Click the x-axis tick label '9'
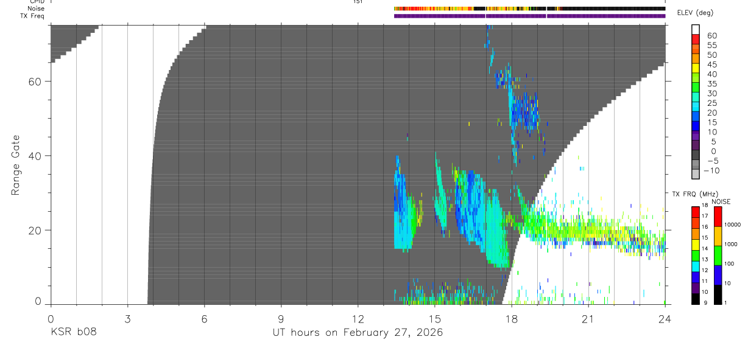The width and height of the screenshot is (748, 345). pyautogui.click(x=281, y=318)
